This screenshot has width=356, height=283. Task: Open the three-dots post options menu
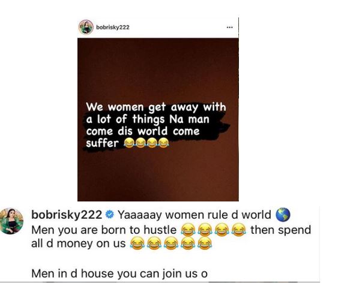tap(229, 28)
